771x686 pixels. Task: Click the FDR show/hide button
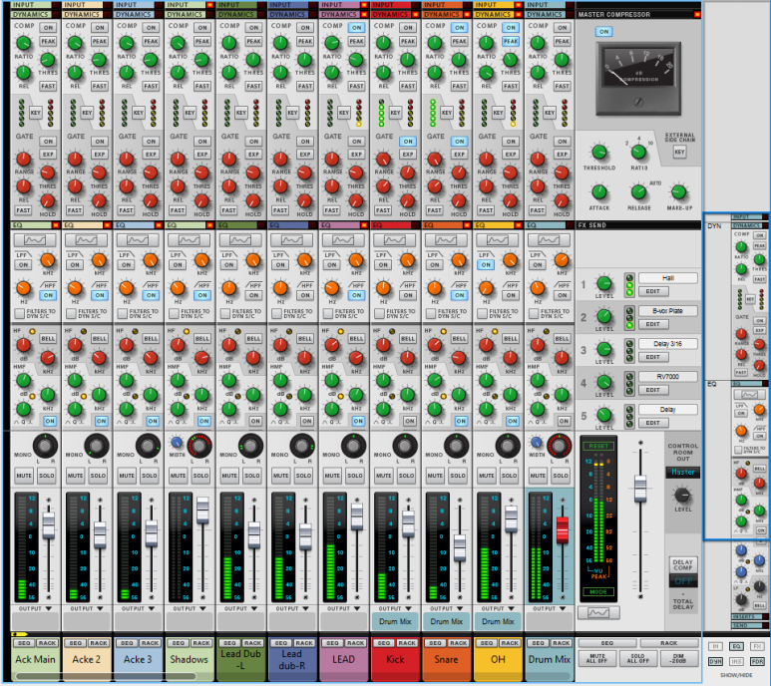click(755, 661)
